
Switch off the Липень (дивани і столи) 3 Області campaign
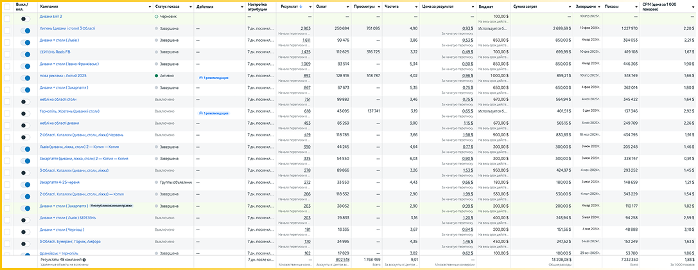[26, 31]
